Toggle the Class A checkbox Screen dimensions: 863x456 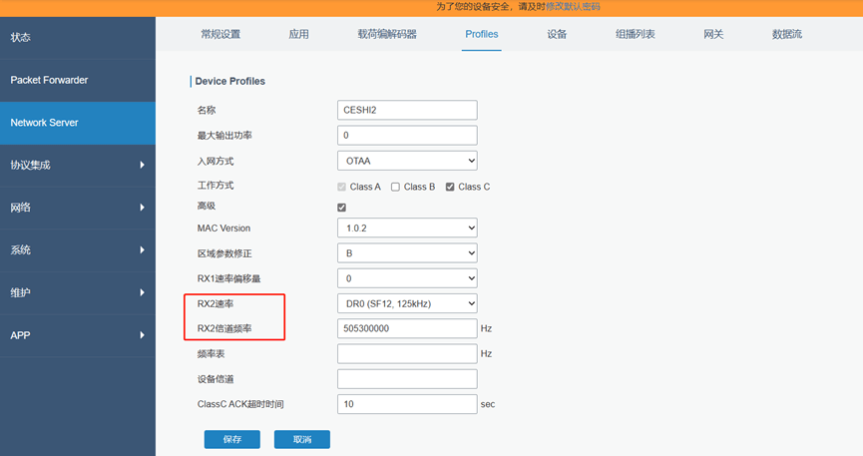[x=342, y=188]
